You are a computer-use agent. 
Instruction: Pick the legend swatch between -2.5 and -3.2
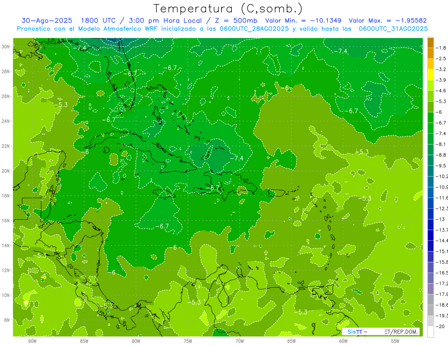pyautogui.click(x=430, y=64)
